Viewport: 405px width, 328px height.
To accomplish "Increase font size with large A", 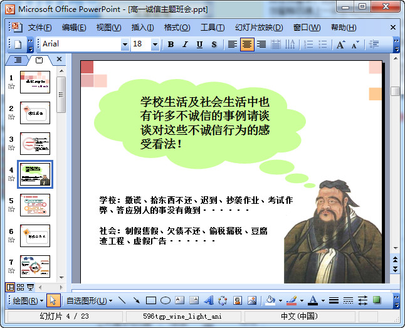I will [340, 45].
